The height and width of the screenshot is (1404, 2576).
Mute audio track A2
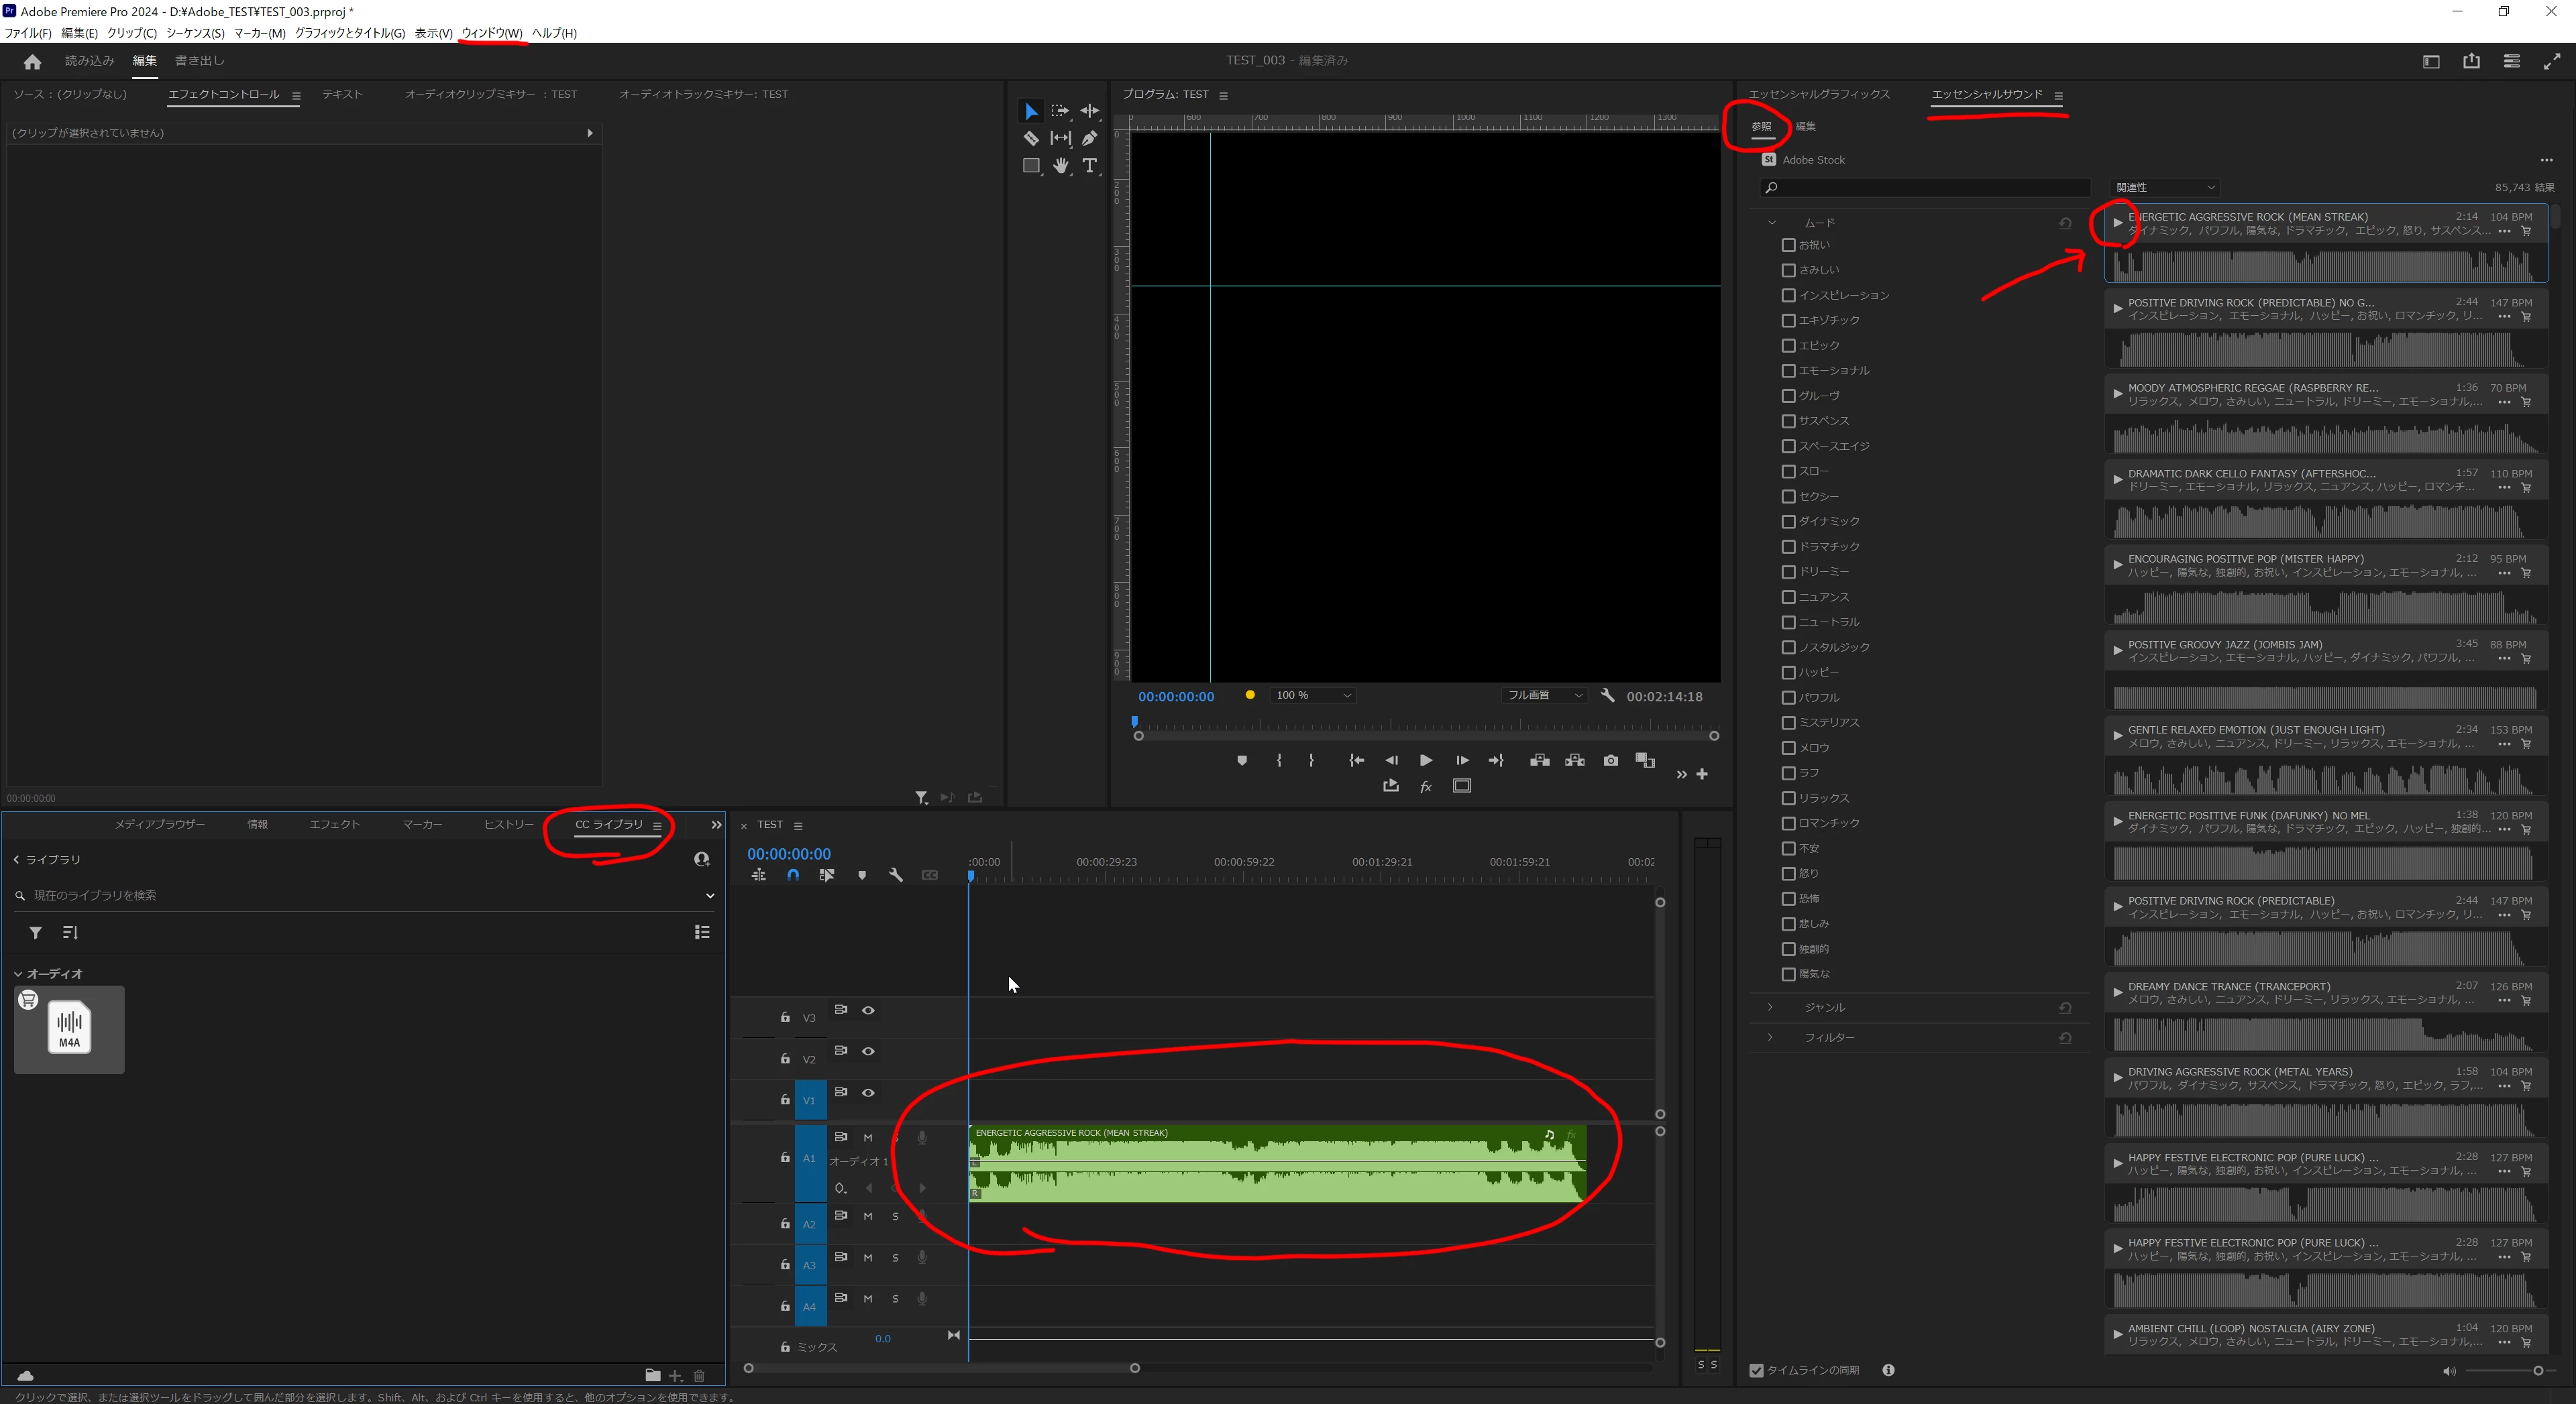coord(868,1216)
